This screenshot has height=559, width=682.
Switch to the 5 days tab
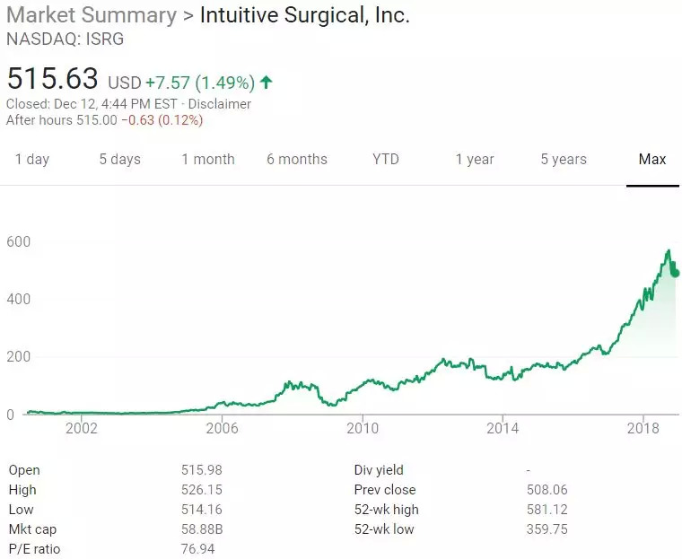pos(119,160)
